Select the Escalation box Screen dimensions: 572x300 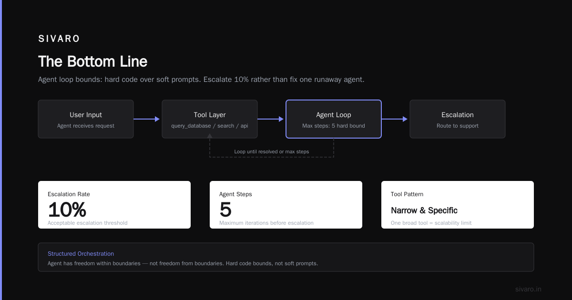(x=458, y=119)
